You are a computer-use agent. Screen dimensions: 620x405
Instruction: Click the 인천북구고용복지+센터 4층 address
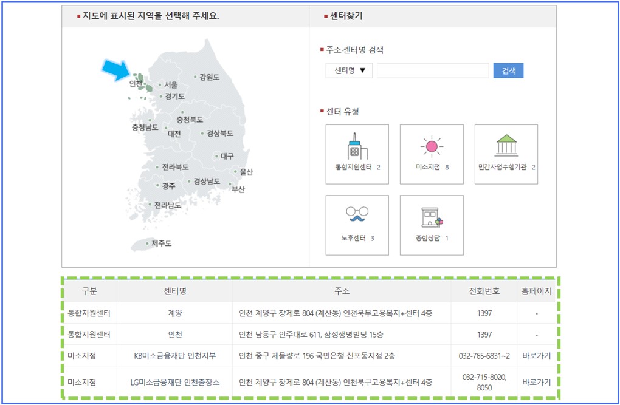coord(336,382)
